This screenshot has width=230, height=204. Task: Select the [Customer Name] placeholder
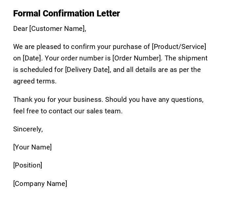[57, 29]
